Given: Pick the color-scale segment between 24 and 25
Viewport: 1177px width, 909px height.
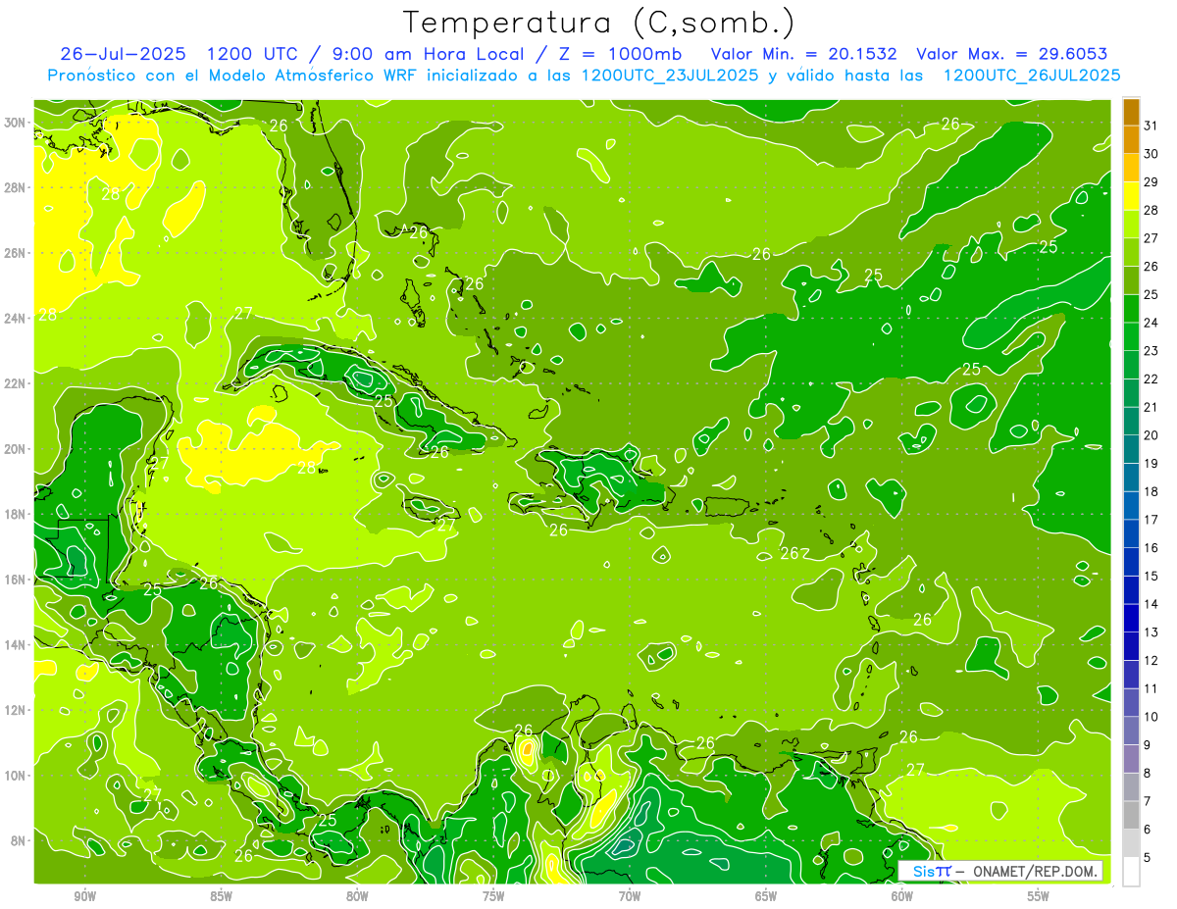Looking at the screenshot, I should (x=1131, y=308).
